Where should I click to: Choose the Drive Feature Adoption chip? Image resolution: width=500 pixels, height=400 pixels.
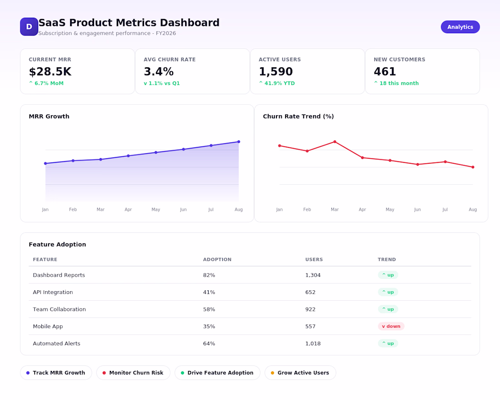217,373
